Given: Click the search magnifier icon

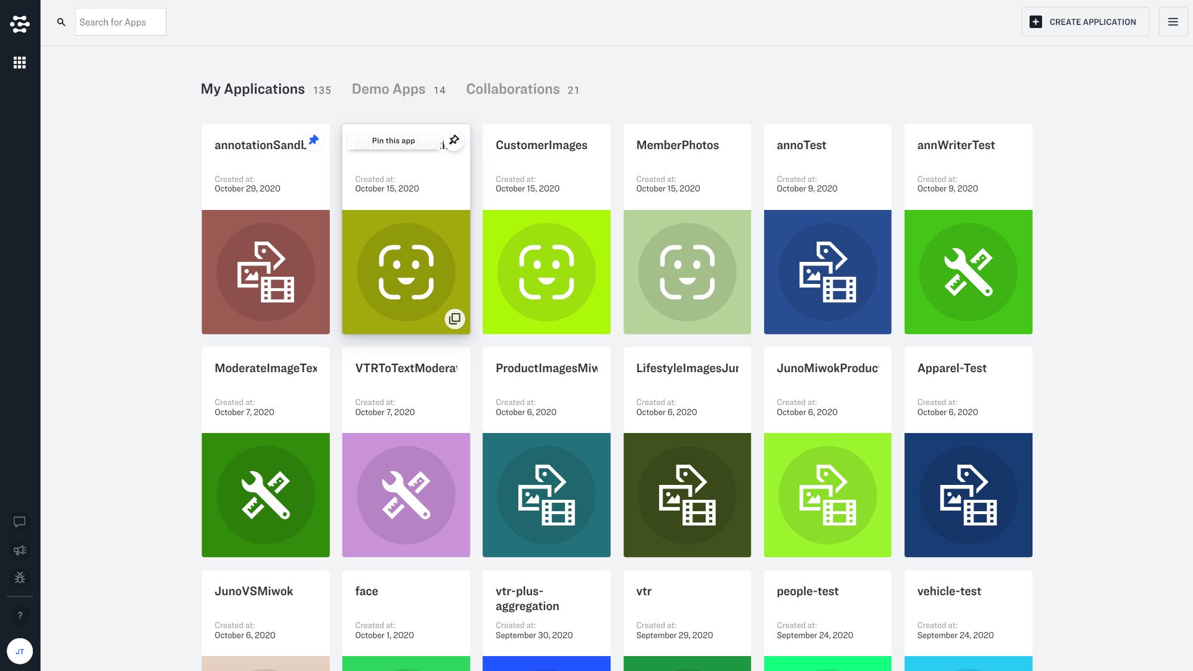Looking at the screenshot, I should coord(61,22).
